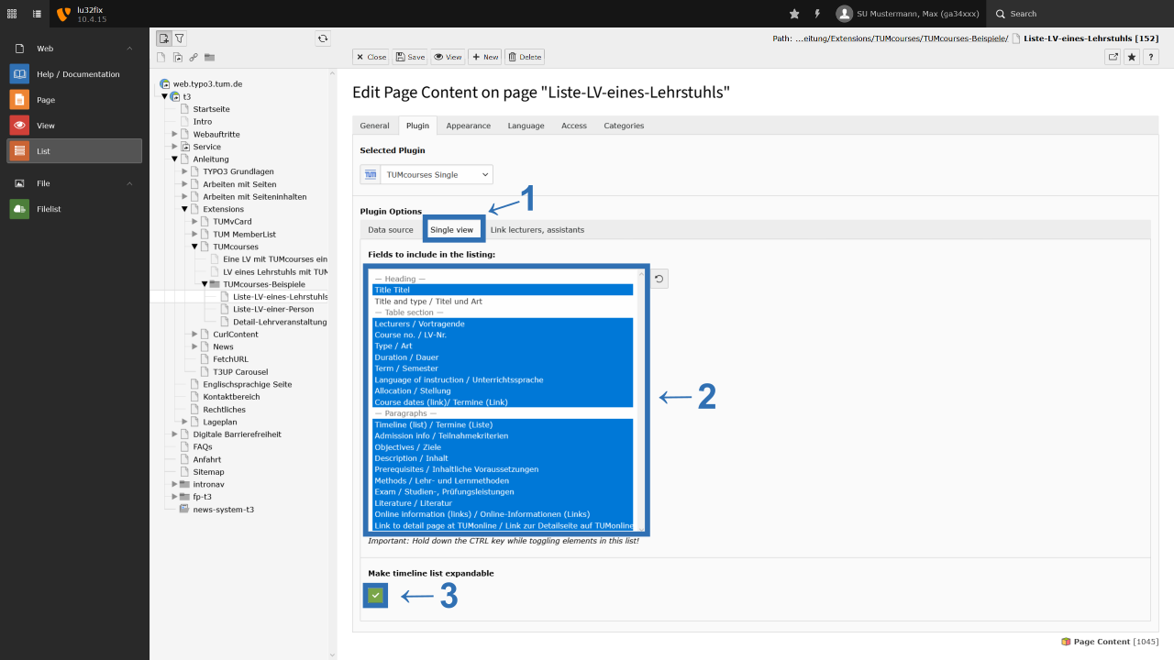Toggle 'Lecturers / Vortragende' list option
Viewport: 1174px width, 660px height.
pos(503,324)
